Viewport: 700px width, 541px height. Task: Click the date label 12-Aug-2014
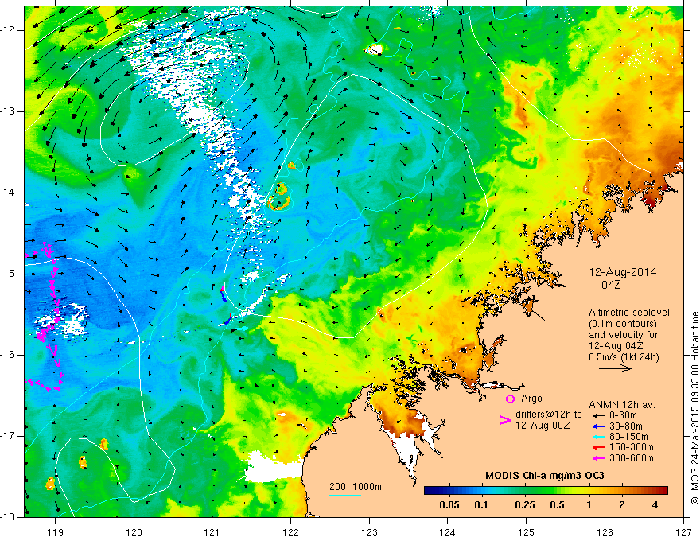pyautogui.click(x=623, y=272)
